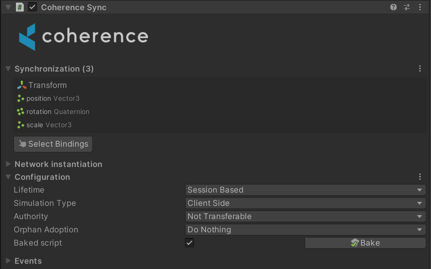Uncheck the Baked script checkbox

pos(189,243)
